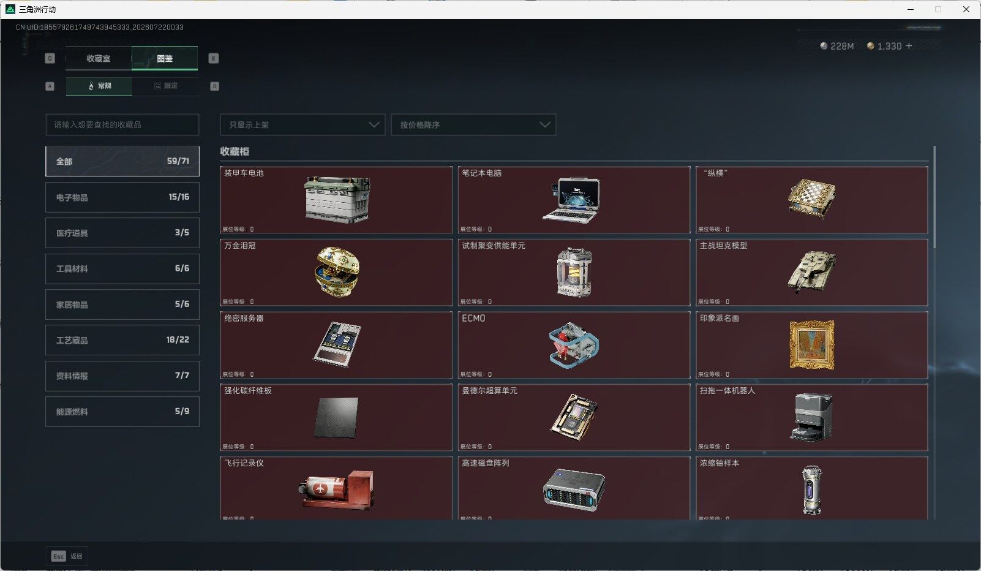The image size is (981, 571).
Task: Click the E key hint icon
Action: click(214, 58)
